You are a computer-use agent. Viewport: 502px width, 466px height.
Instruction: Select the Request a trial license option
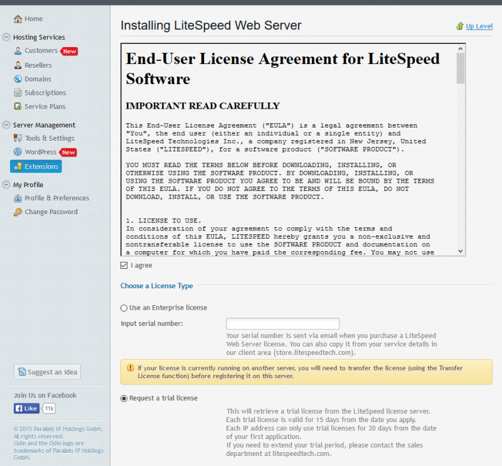click(124, 398)
